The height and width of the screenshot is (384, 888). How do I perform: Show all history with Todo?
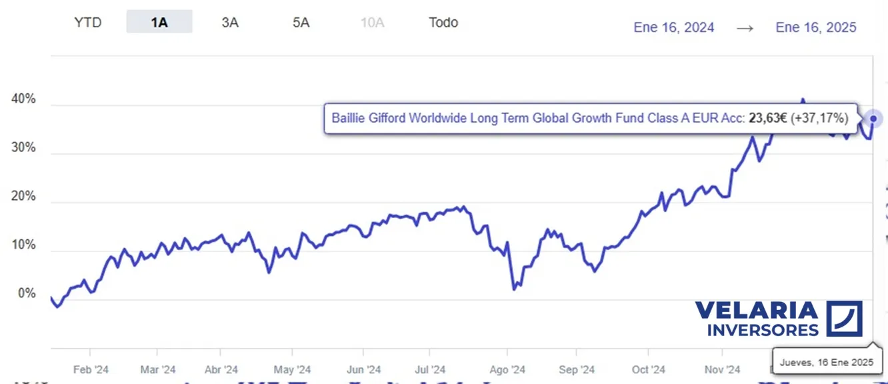click(443, 22)
